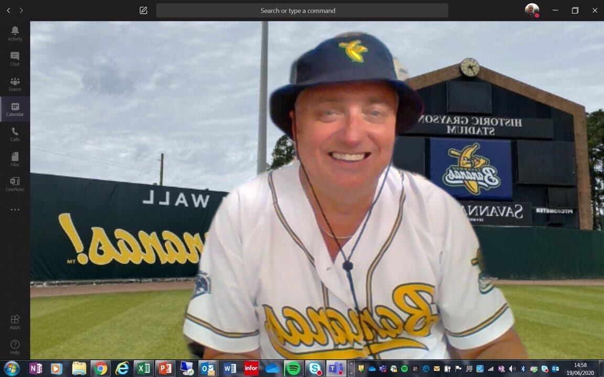Open the volume speaker tray icon
This screenshot has height=377, width=604.
pos(512,369)
